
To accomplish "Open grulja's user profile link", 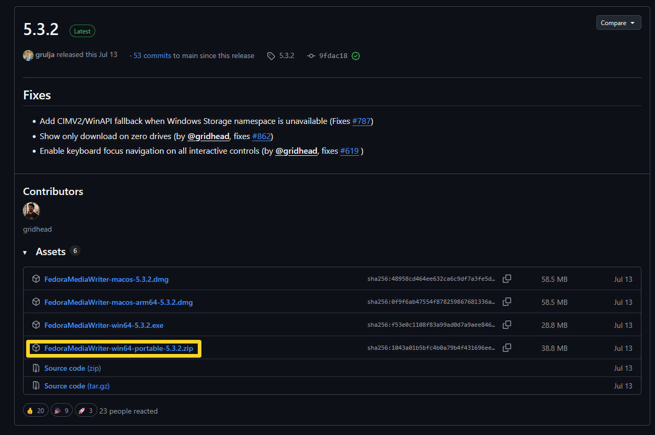I will click(x=45, y=55).
